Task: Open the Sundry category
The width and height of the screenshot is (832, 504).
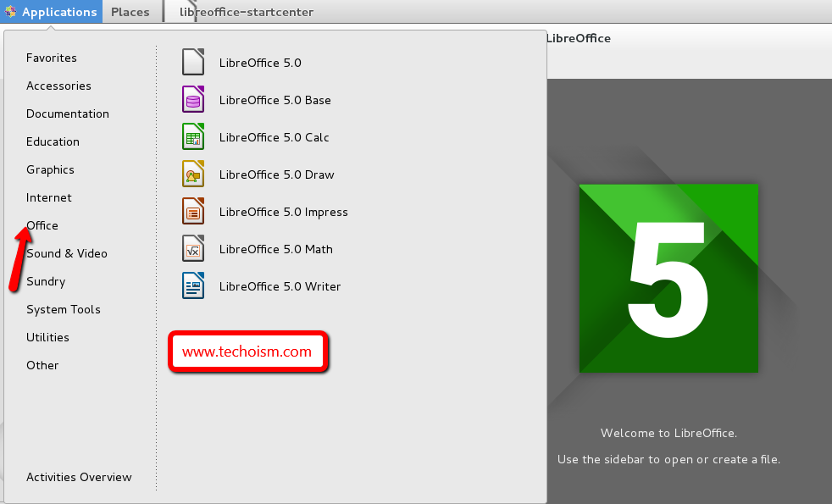Action: click(46, 282)
